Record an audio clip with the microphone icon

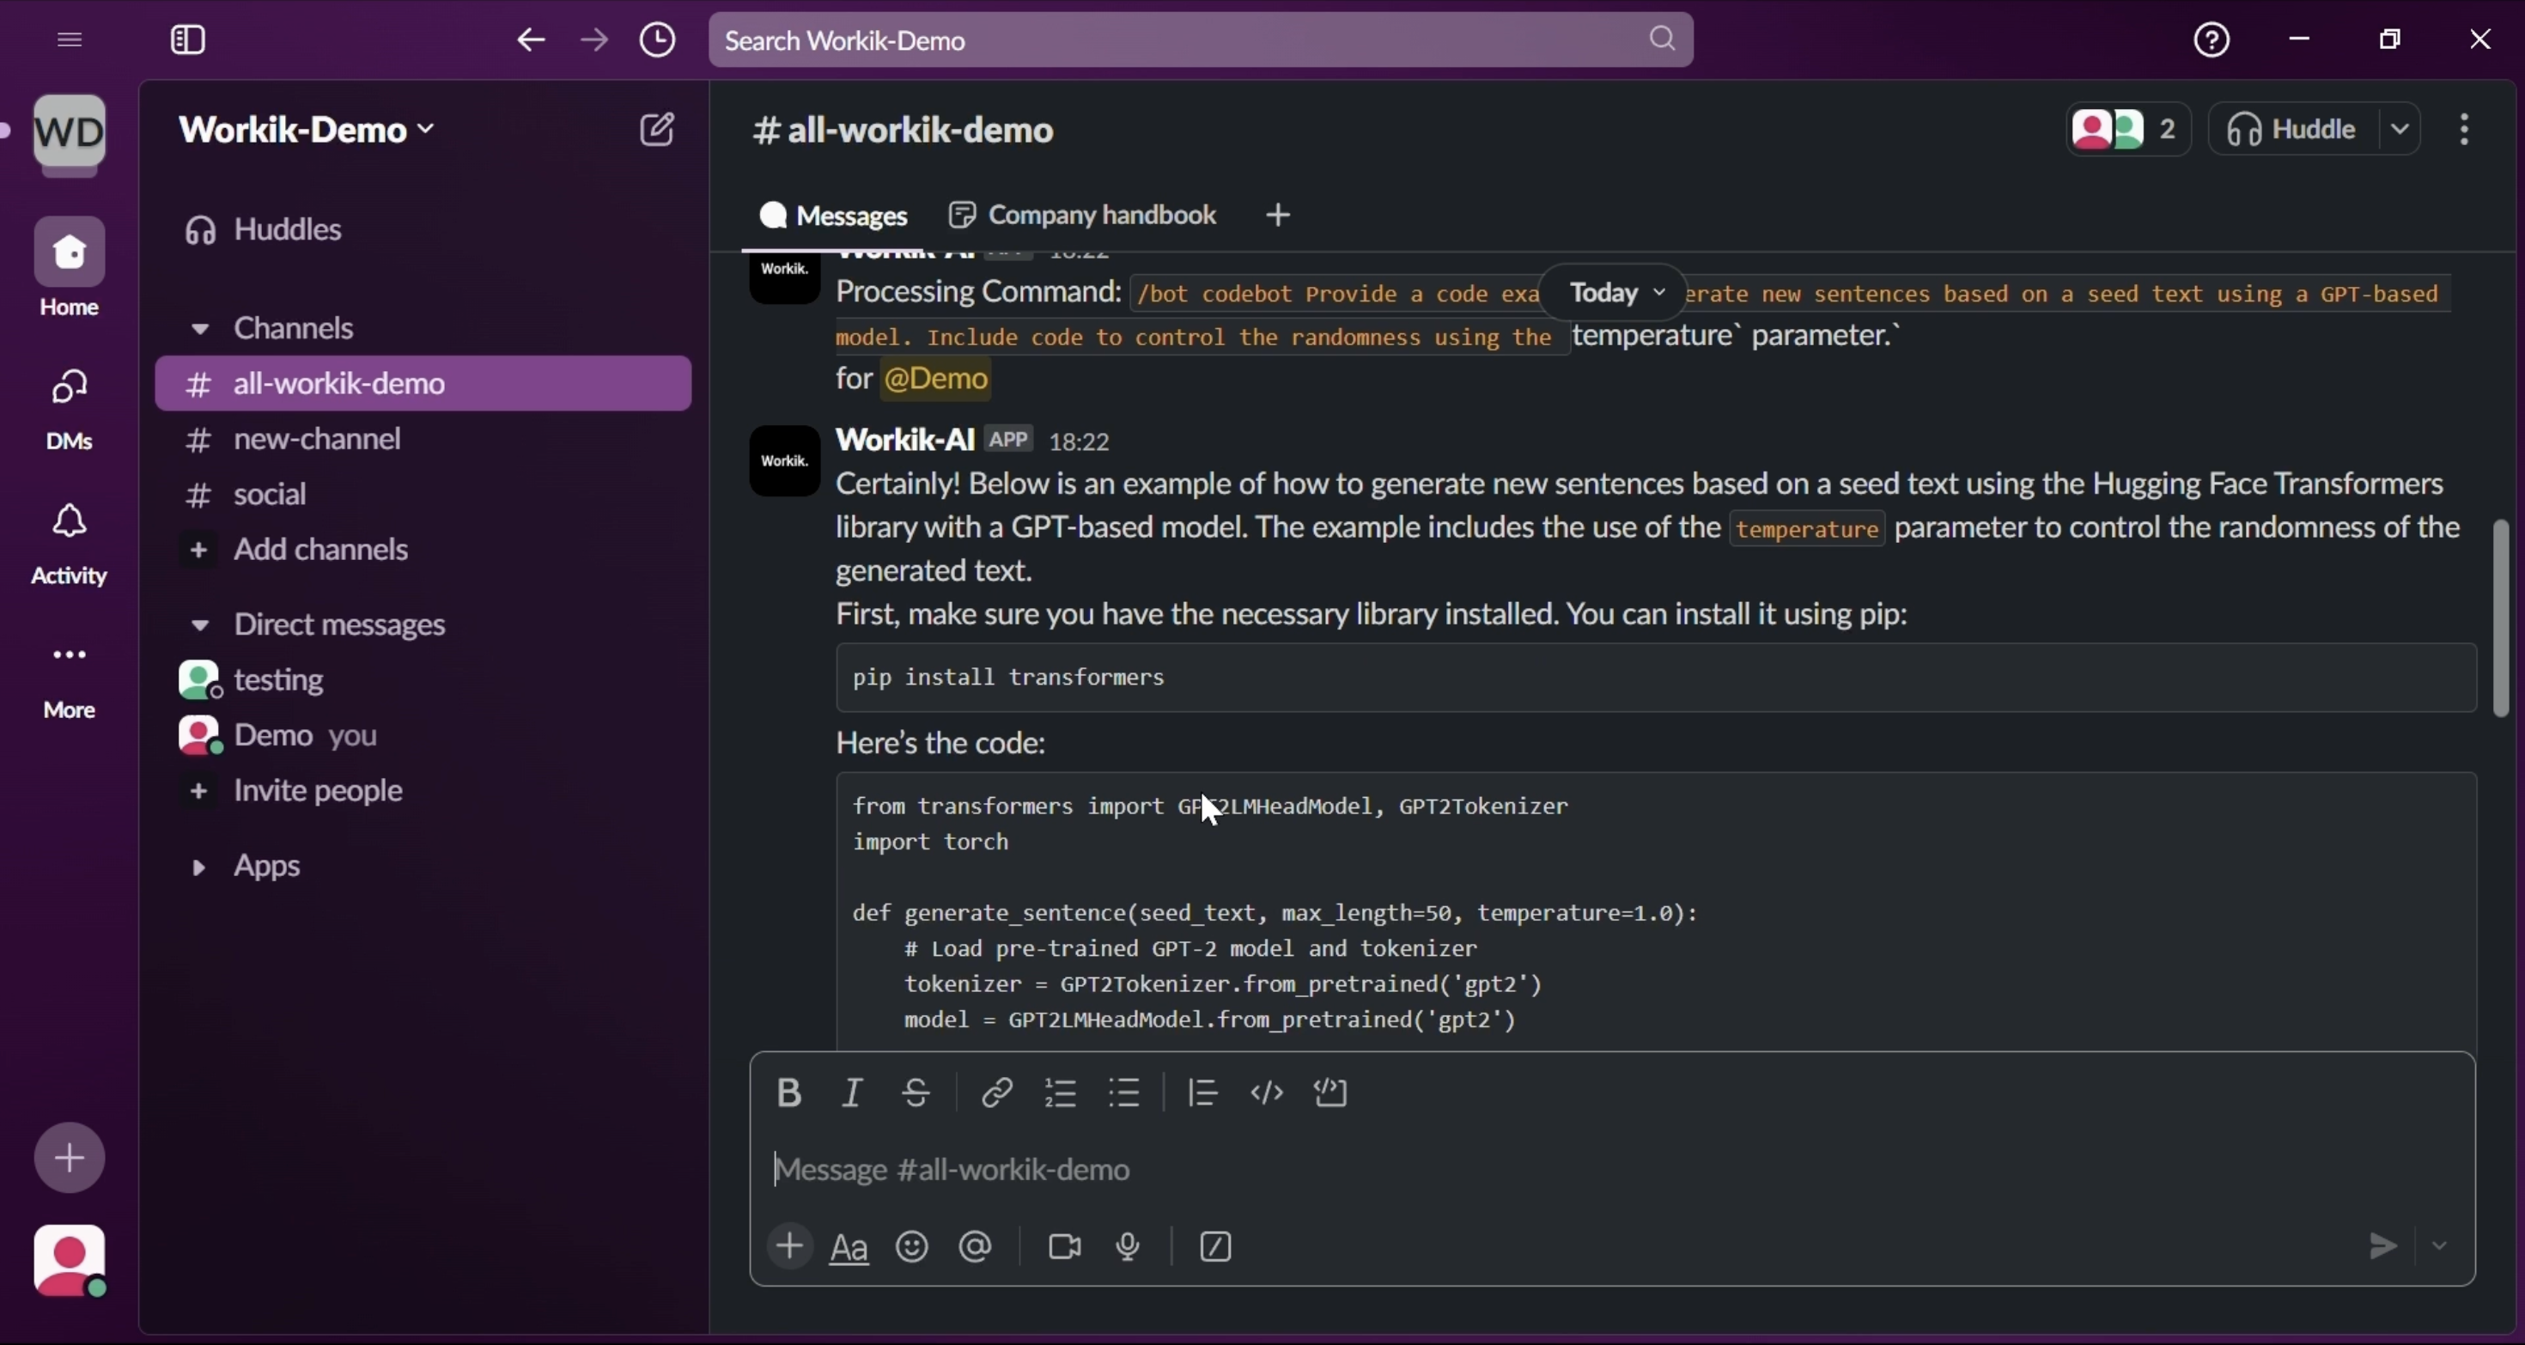point(1126,1246)
